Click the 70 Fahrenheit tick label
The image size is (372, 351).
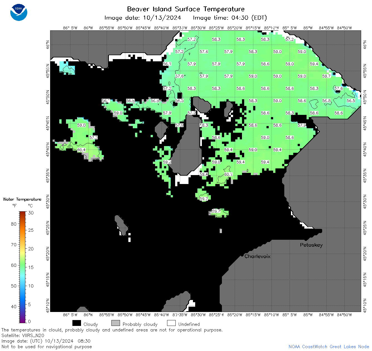[14, 245]
